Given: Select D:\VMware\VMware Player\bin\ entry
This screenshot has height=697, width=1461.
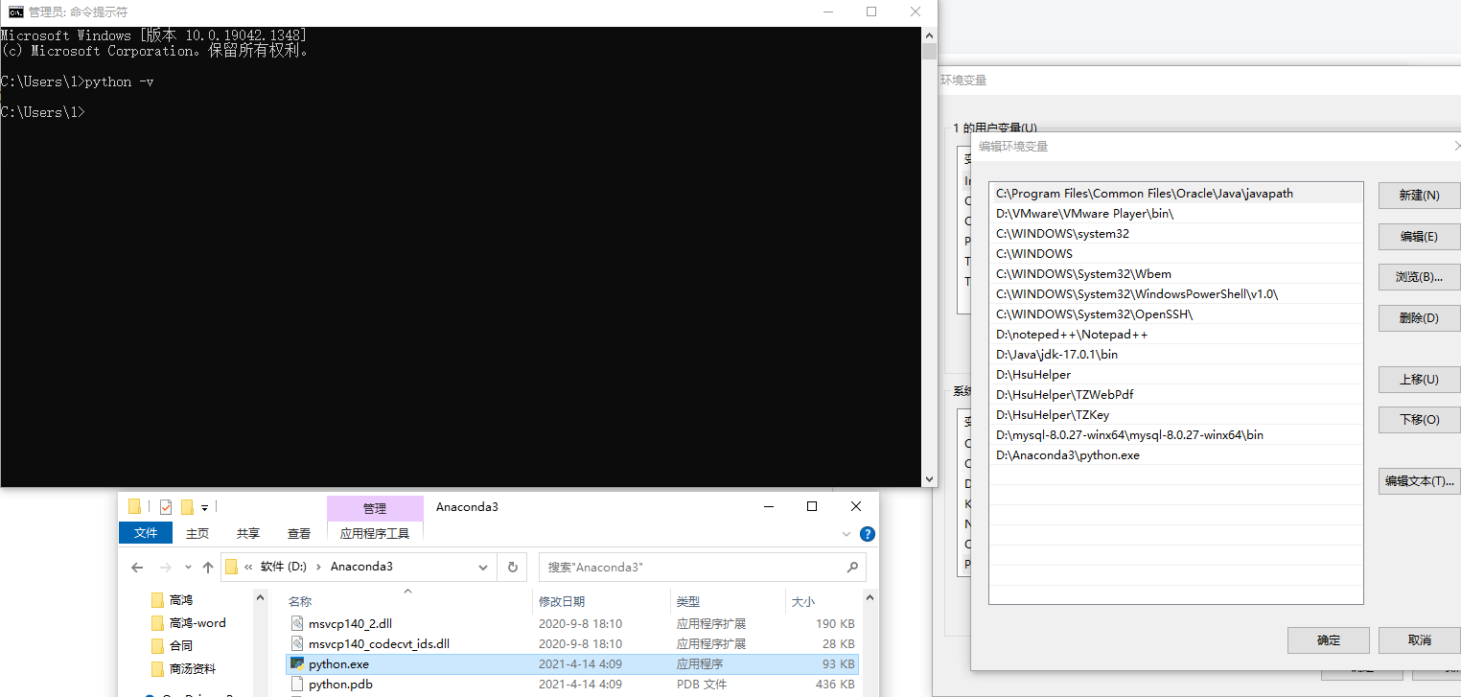Looking at the screenshot, I should 1176,214.
